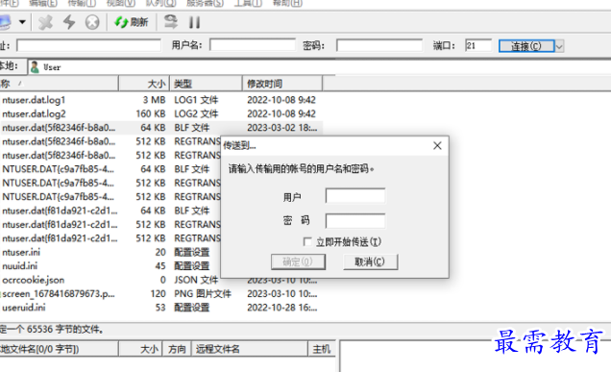Click the 方向 queue column header
The width and height of the screenshot is (611, 372).
(177, 349)
